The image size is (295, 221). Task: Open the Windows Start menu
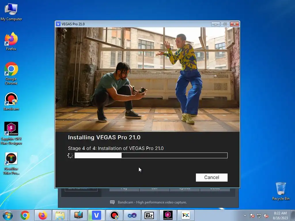8,215
